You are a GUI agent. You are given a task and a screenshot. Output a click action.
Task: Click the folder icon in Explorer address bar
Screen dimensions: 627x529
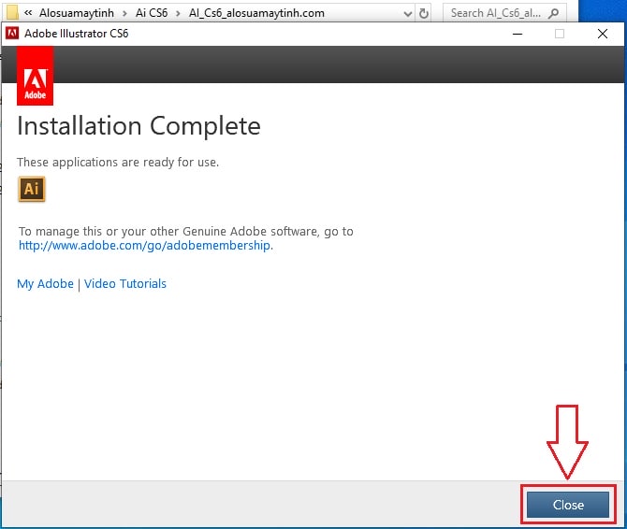pos(12,12)
